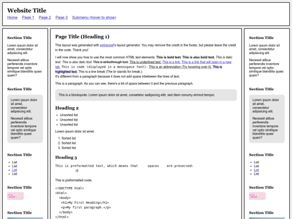The height and width of the screenshot is (219, 292).
Task: Click the '<p>My first paragraph.</p>' code line
Action: (x=86, y=208)
